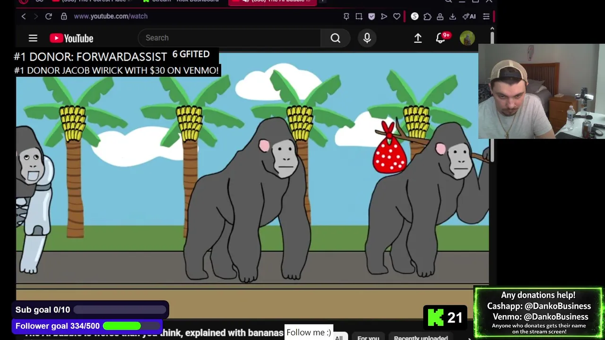Click the 'Any donations help!' heading
This screenshot has height=340, width=605.
coord(538,295)
